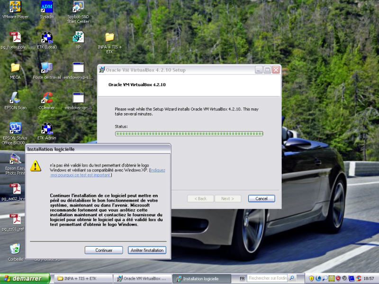Click the yellow security shield tray icon
The height and width of the screenshot is (284, 379).
tap(311, 278)
